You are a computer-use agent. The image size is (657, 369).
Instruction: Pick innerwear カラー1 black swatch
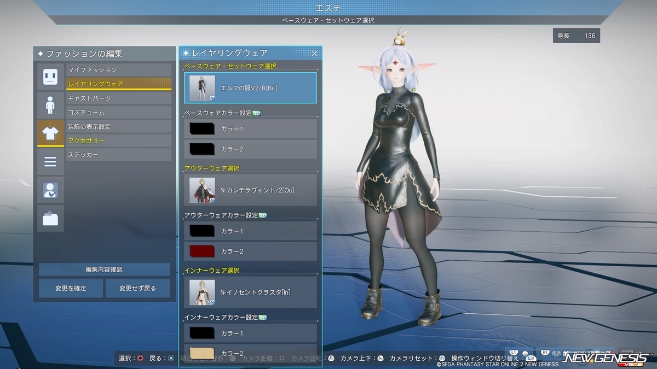pyautogui.click(x=202, y=333)
